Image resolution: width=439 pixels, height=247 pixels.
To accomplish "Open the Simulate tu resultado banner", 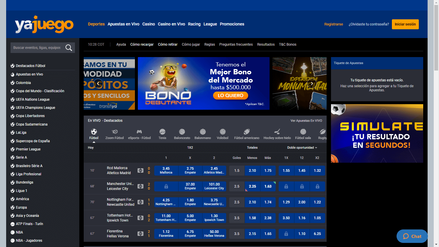I will pos(377,133).
